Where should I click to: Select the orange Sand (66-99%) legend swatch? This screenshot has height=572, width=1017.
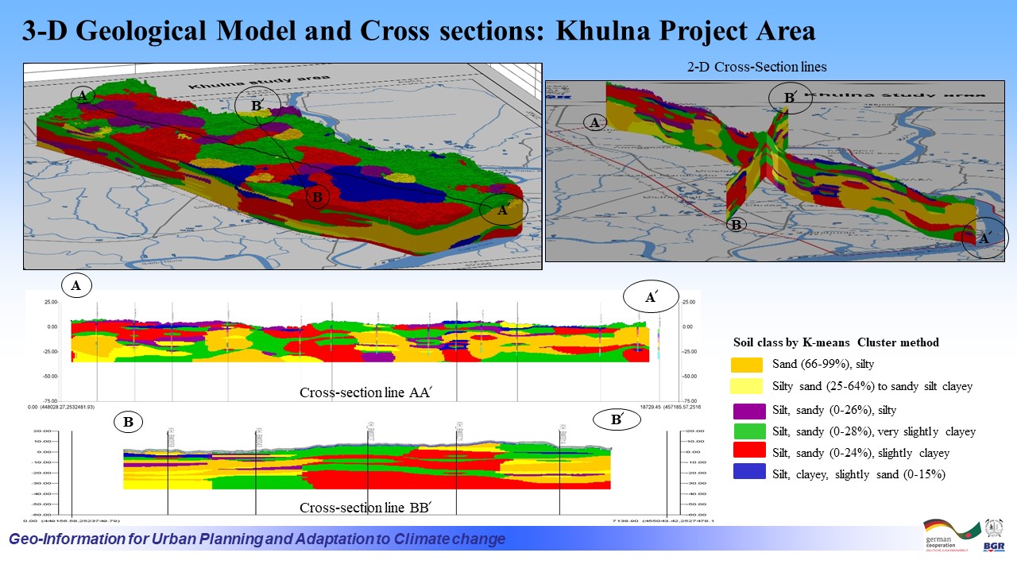[747, 365]
